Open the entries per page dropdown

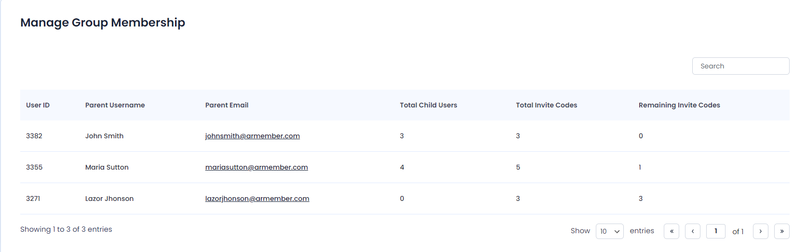click(x=610, y=231)
